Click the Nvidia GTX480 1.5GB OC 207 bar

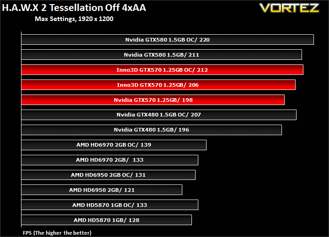(x=159, y=115)
